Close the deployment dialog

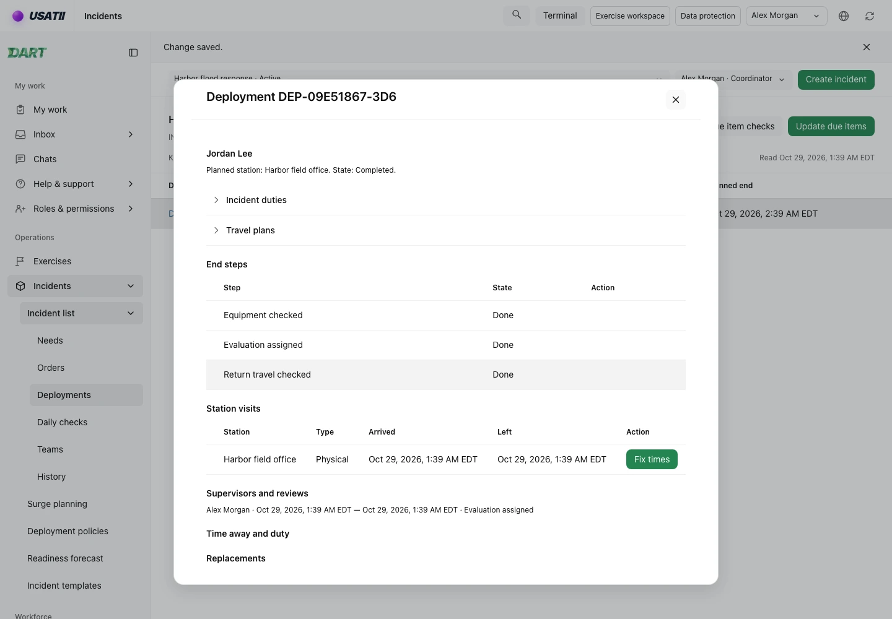676,100
